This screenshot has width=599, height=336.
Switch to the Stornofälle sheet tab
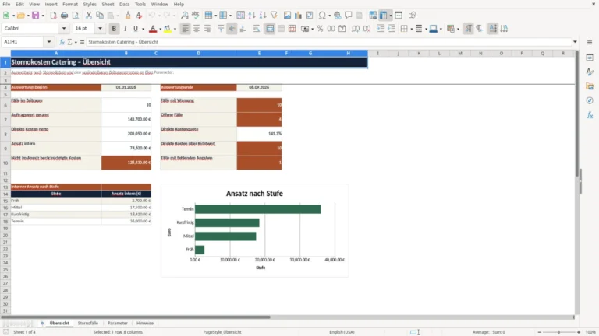point(88,323)
